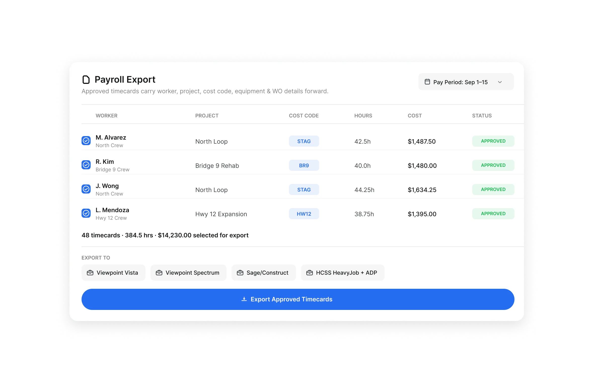Click the HW12 cost code tag
594x383 pixels.
[x=304, y=214]
